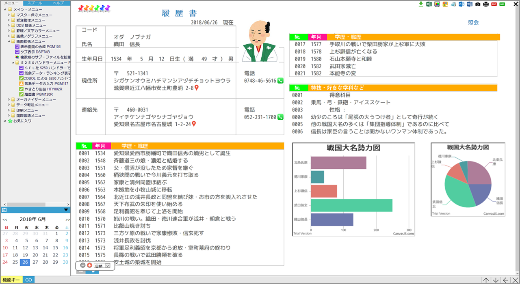The image size is (520, 284).
Task: Switch to the ヘルプ tab
Action: pos(58,2)
